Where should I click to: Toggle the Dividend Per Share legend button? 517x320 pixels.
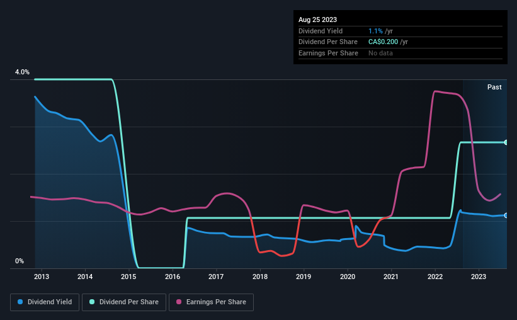(124, 302)
